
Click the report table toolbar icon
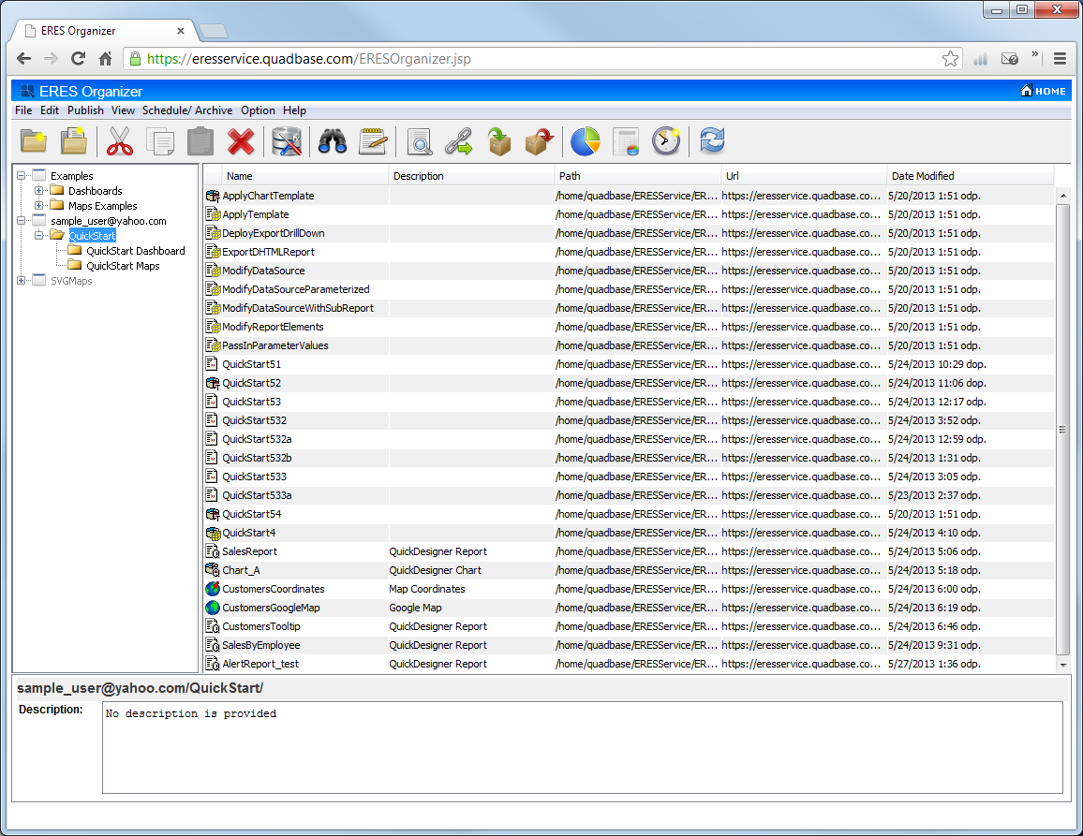pos(626,141)
